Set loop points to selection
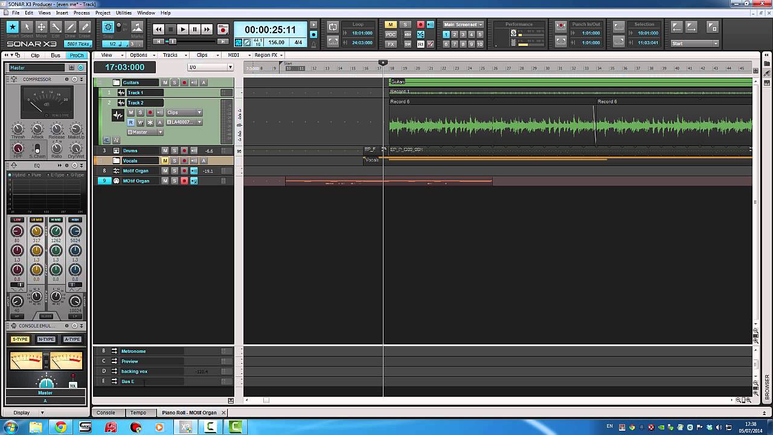Screen dimensions: 773x435 pos(333,42)
